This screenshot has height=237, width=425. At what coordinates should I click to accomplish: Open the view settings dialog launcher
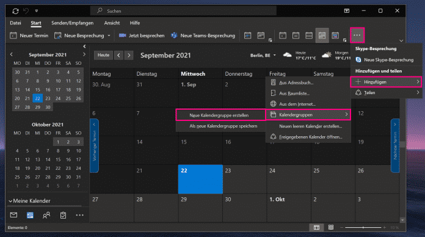345,40
